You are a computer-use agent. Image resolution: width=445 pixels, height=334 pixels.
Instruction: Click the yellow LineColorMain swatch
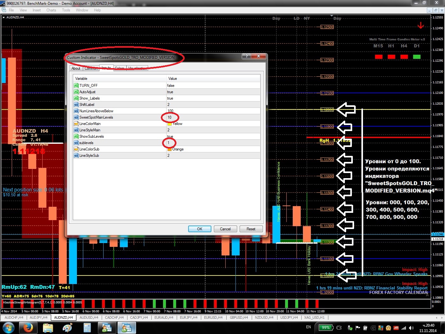coord(169,124)
